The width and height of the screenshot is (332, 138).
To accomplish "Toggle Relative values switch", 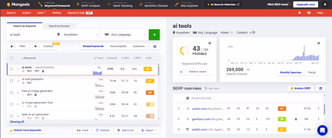I will click(183, 72).
